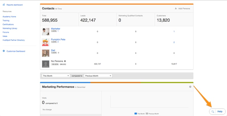Click the Previous Month chart legend swatch
This screenshot has width=227, height=116.
point(147,114)
